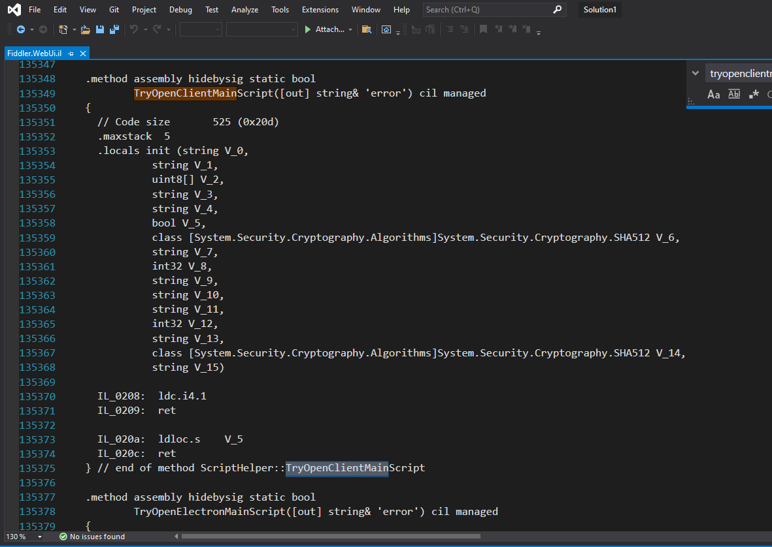Open the Edit menu
772x547 pixels.
tap(60, 9)
